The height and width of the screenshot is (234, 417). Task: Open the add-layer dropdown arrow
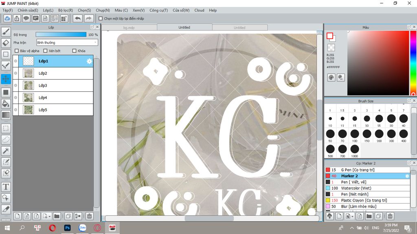coord(49,217)
